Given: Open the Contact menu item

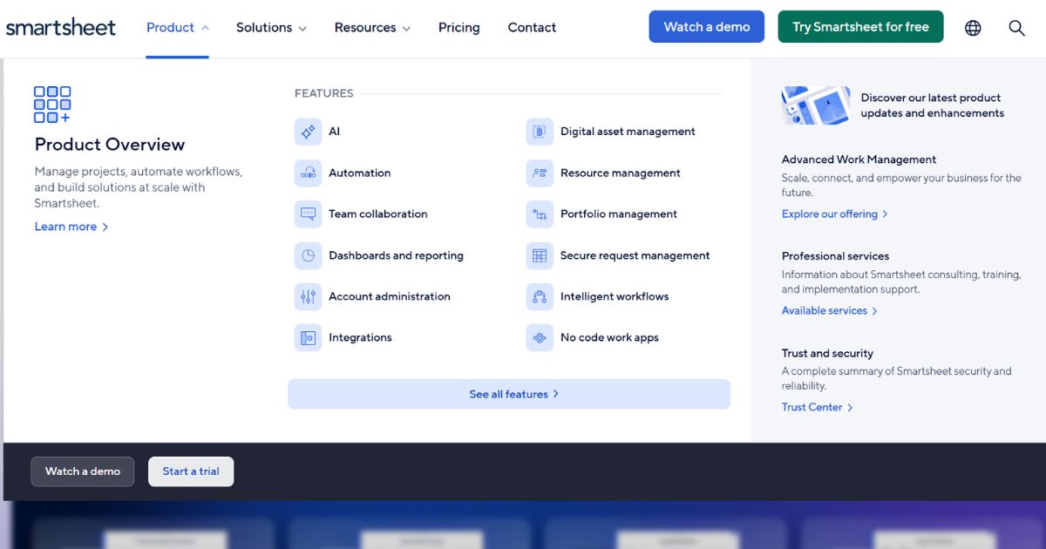Looking at the screenshot, I should point(532,28).
